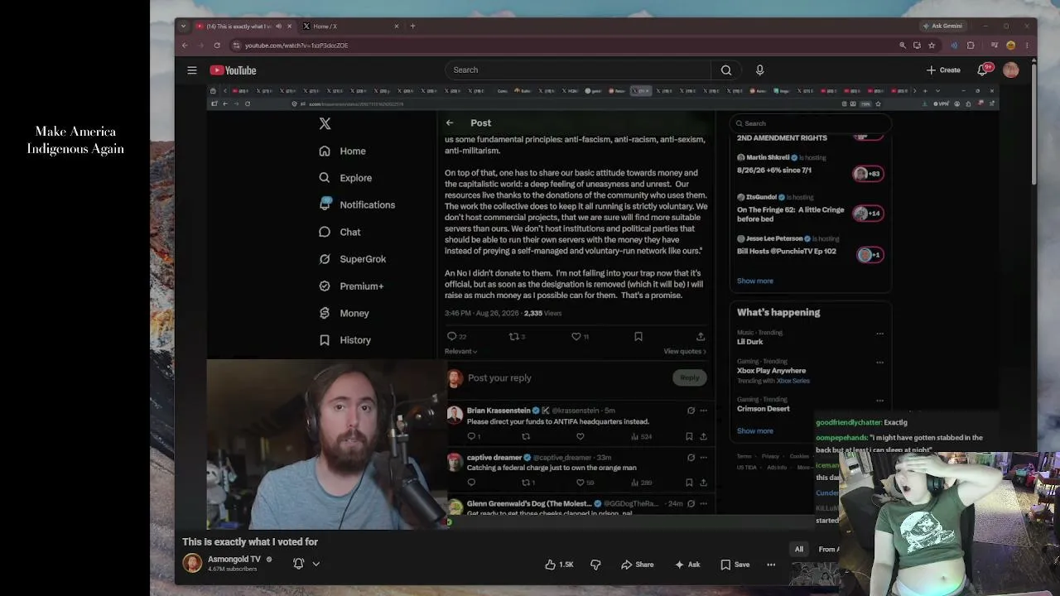Click Show more under What's happening
This screenshot has height=596, width=1060.
pos(755,430)
